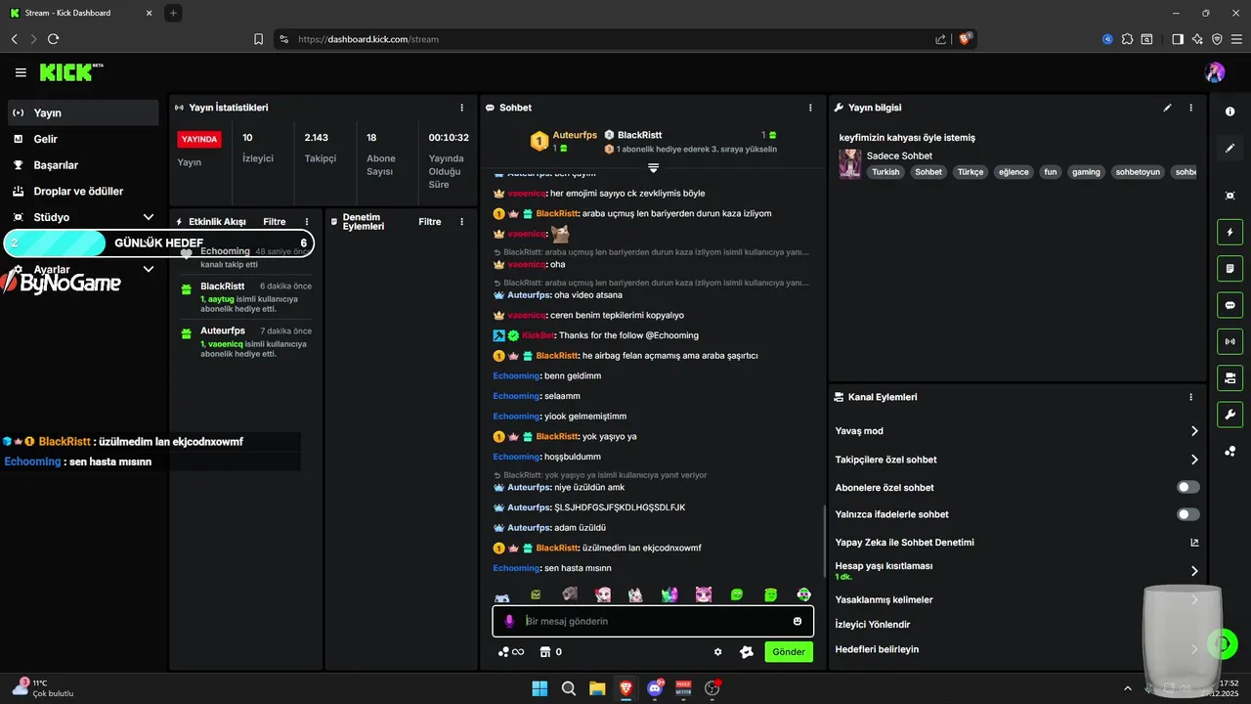Image resolution: width=1251 pixels, height=704 pixels.
Task: Open Takipçilere özel sohbet arrow
Action: click(1194, 460)
